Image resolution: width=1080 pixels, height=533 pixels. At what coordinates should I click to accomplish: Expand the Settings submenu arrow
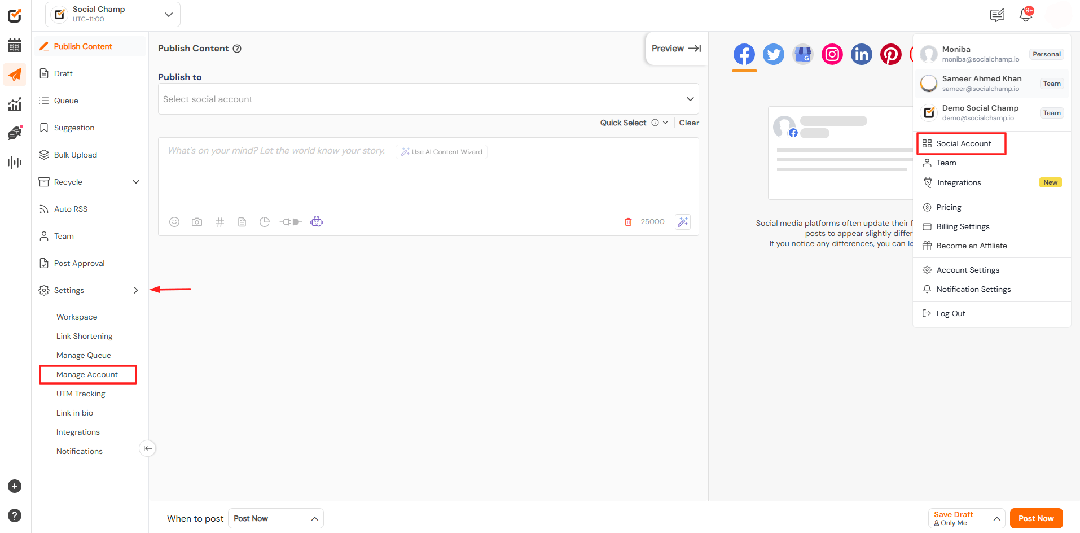pyautogui.click(x=136, y=290)
